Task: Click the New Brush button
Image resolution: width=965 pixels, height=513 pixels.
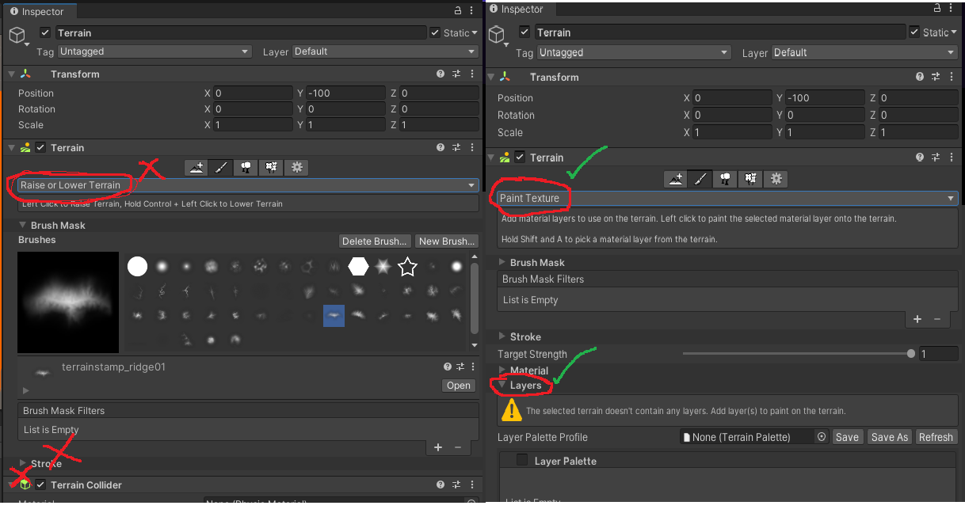Action: coord(446,241)
